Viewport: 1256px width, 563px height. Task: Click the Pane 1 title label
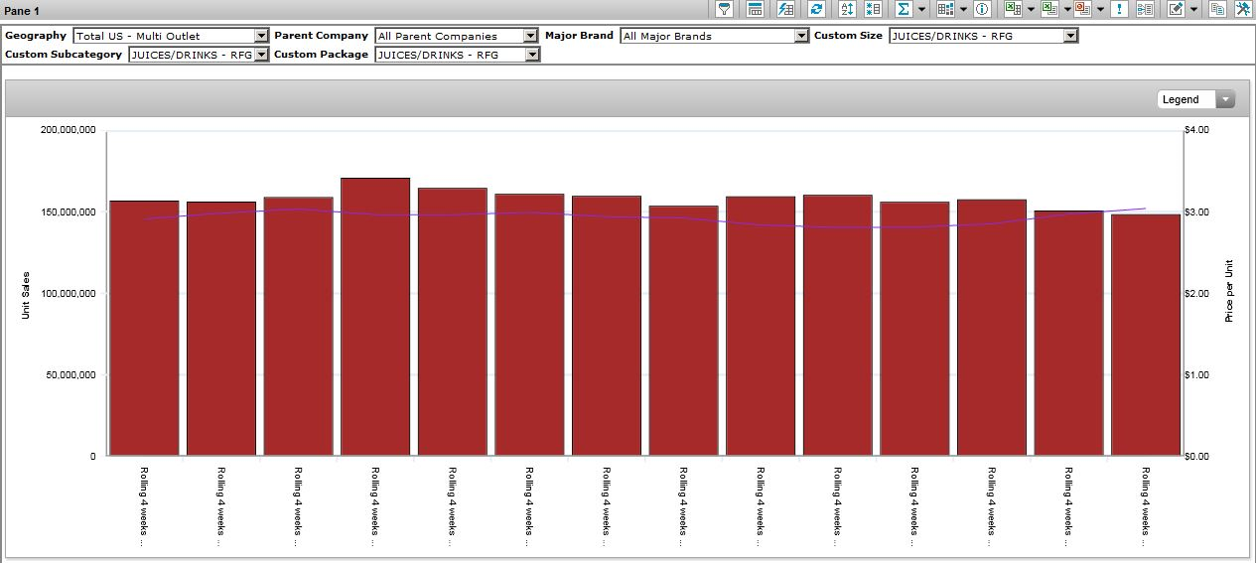tap(22, 11)
